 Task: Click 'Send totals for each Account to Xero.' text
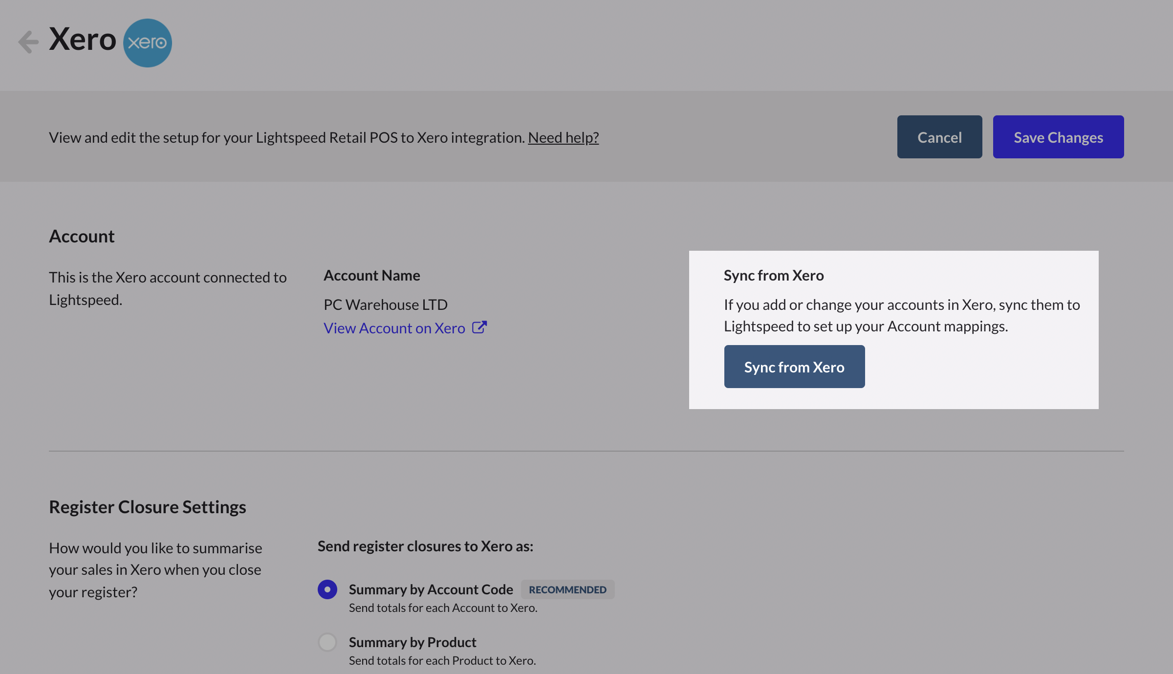pyautogui.click(x=443, y=608)
